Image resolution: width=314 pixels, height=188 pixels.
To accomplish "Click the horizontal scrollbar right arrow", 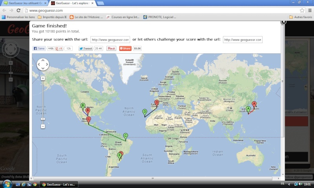I will [x=278, y=179].
